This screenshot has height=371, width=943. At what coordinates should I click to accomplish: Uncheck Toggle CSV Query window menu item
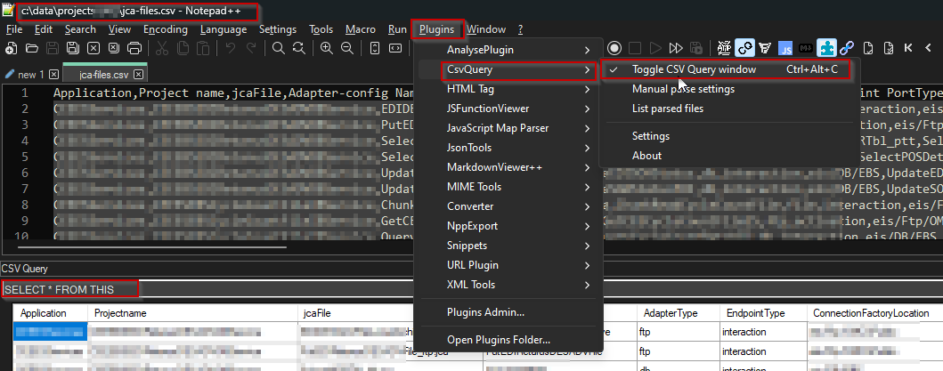(x=727, y=69)
